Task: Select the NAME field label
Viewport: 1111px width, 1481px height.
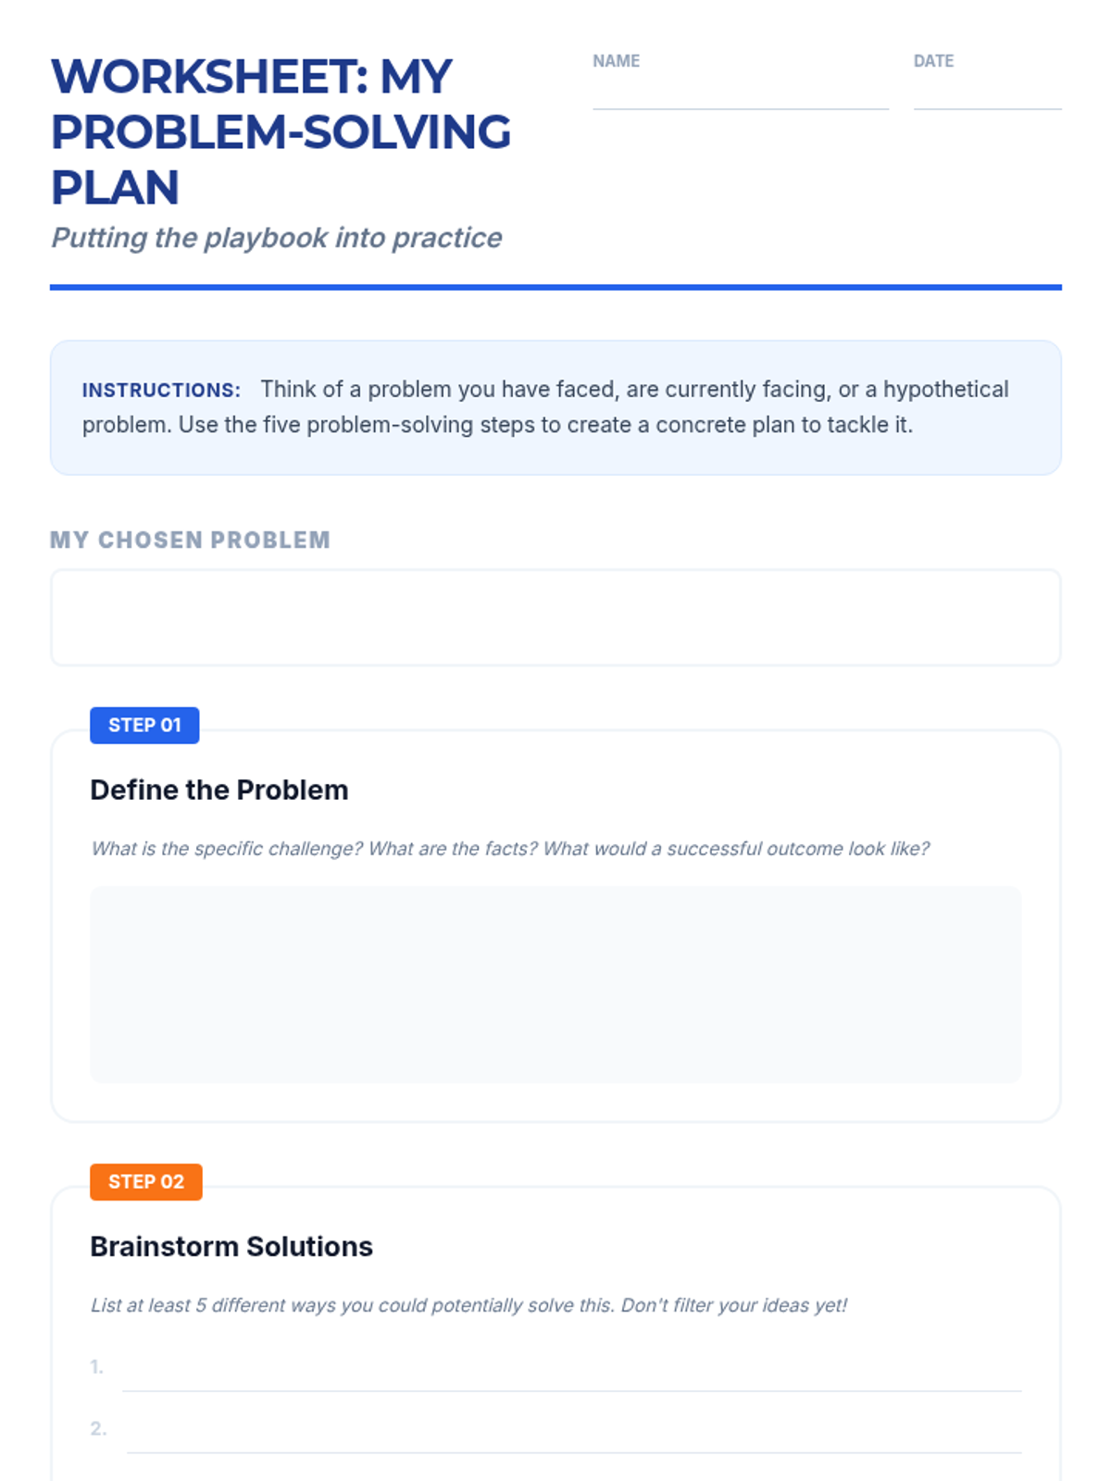Action: [x=616, y=61]
